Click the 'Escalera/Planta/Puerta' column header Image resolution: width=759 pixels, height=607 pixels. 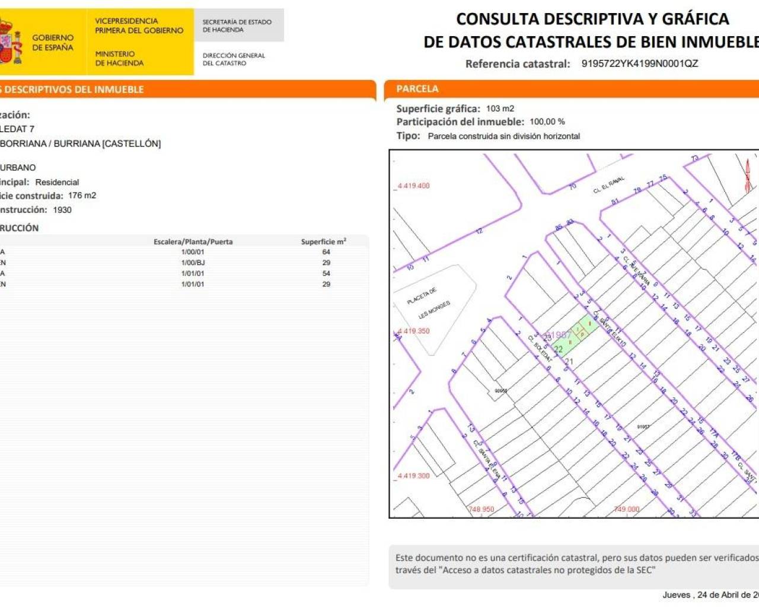click(193, 242)
